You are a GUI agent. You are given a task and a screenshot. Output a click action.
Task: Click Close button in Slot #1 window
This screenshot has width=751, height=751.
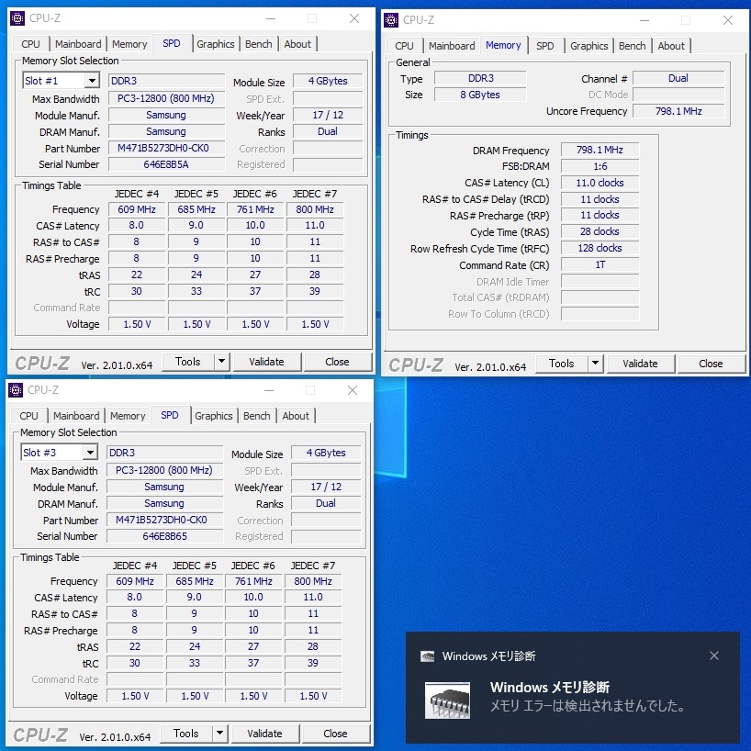[x=337, y=362]
